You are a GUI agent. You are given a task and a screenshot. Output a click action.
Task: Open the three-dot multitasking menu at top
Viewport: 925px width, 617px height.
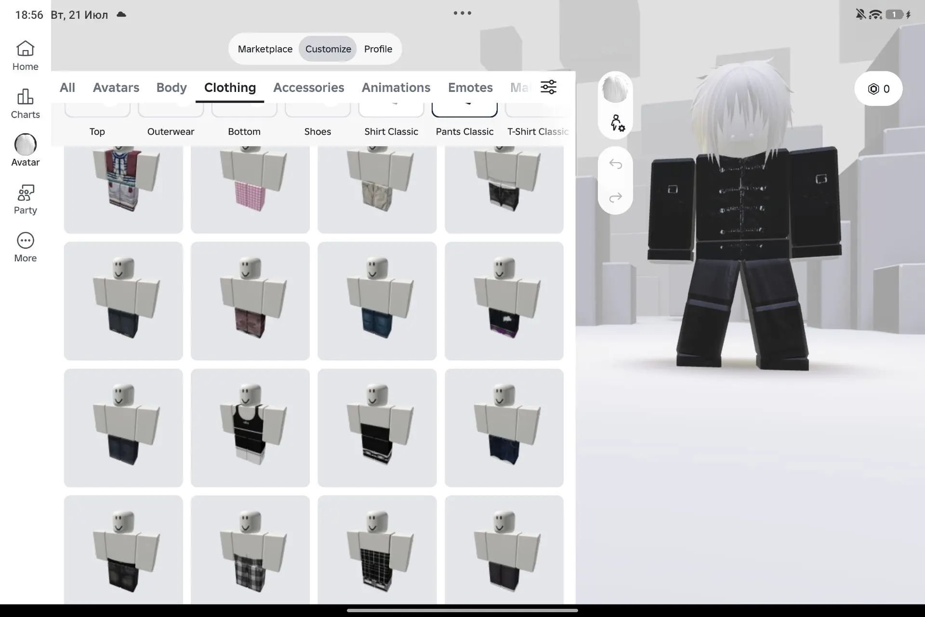(462, 13)
